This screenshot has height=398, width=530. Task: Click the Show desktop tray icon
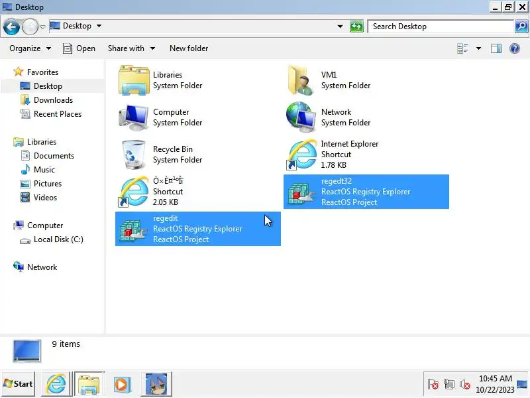(x=522, y=384)
